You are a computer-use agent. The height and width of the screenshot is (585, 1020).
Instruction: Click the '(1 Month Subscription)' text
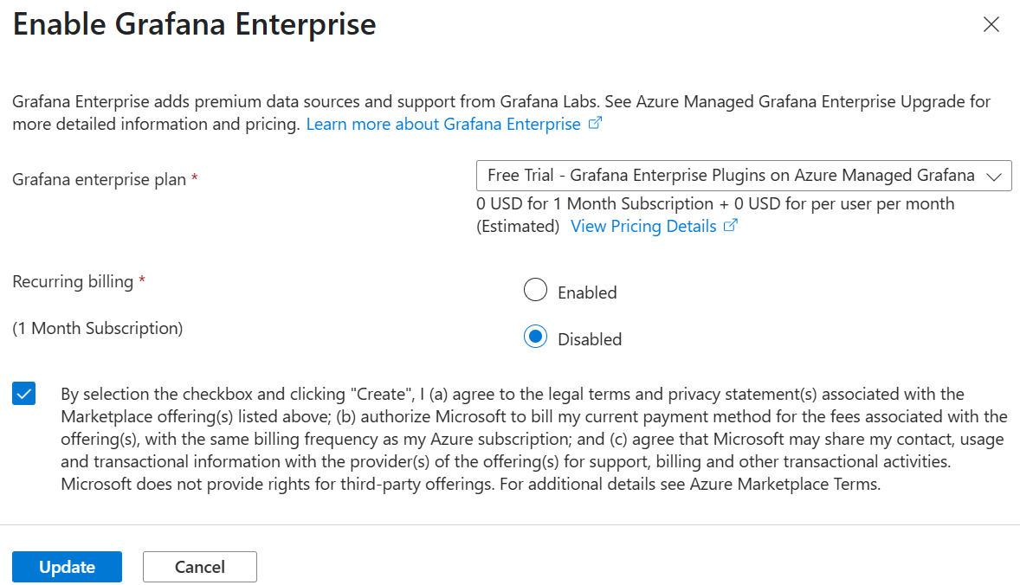coord(97,329)
